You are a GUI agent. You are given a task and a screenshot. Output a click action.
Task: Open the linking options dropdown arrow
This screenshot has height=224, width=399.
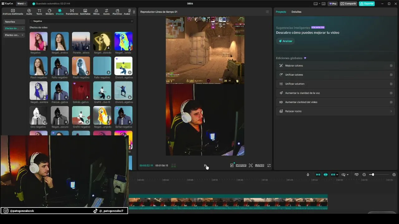[x=337, y=175]
